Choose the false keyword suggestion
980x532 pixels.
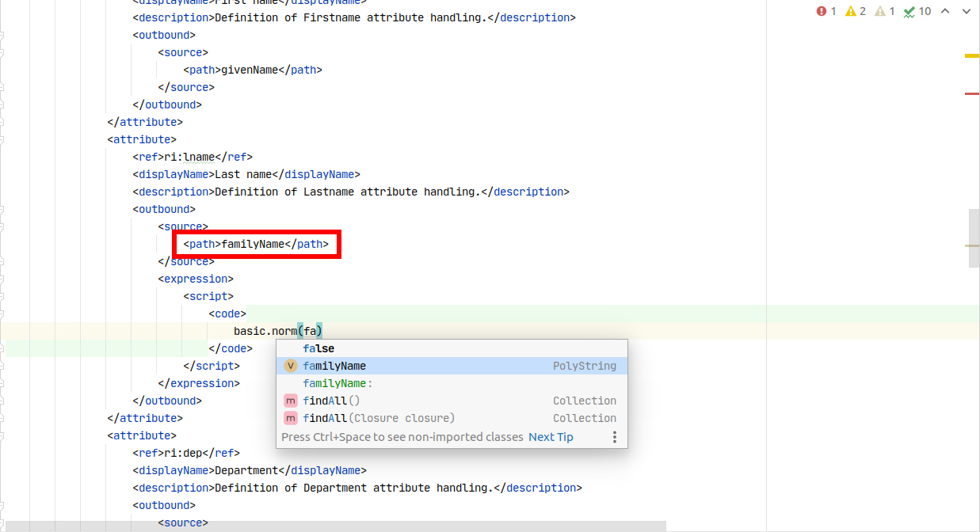point(318,348)
